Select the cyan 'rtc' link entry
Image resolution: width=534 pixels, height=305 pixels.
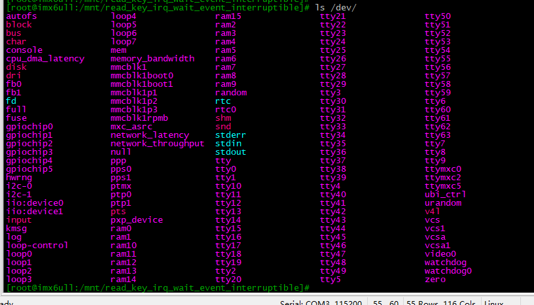click(223, 101)
